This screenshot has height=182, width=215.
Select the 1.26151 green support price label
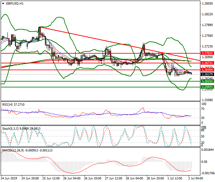[x=207, y=81]
